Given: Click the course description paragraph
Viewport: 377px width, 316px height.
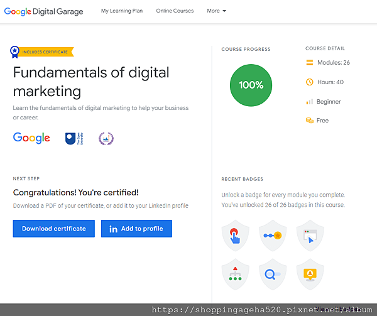Looking at the screenshot, I should (x=101, y=112).
